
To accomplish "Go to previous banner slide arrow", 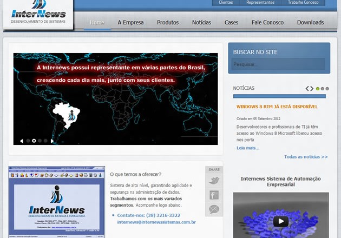I will click(x=22, y=141).
